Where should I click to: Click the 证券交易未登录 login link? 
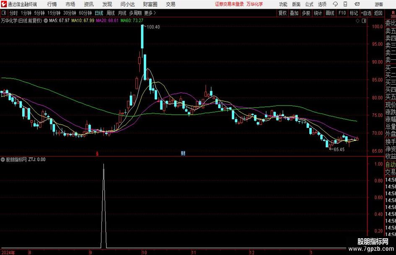coord(229,4)
